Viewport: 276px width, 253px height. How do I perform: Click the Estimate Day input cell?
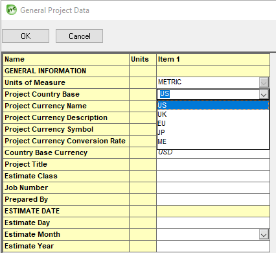pyautogui.click(x=213, y=223)
